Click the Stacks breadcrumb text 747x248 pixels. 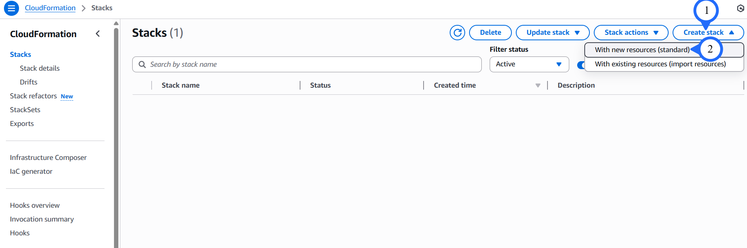[x=102, y=8]
